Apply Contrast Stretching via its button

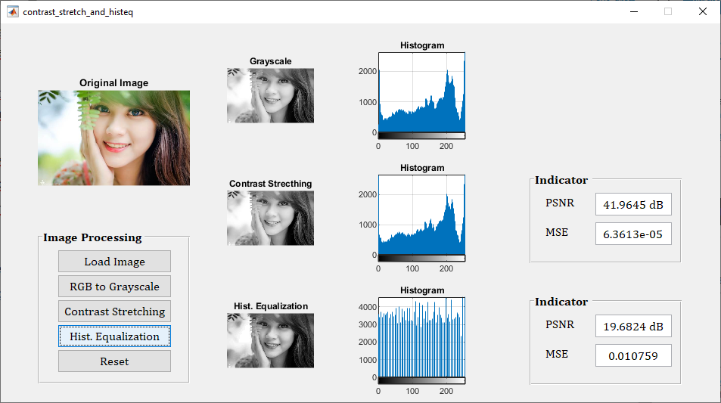pyautogui.click(x=114, y=312)
